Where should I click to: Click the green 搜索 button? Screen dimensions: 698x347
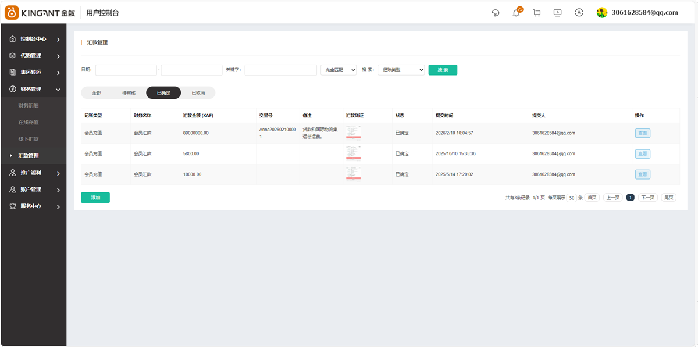click(443, 70)
